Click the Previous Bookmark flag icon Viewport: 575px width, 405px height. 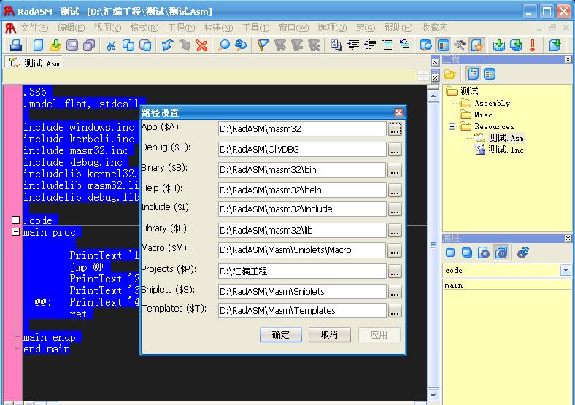297,45
